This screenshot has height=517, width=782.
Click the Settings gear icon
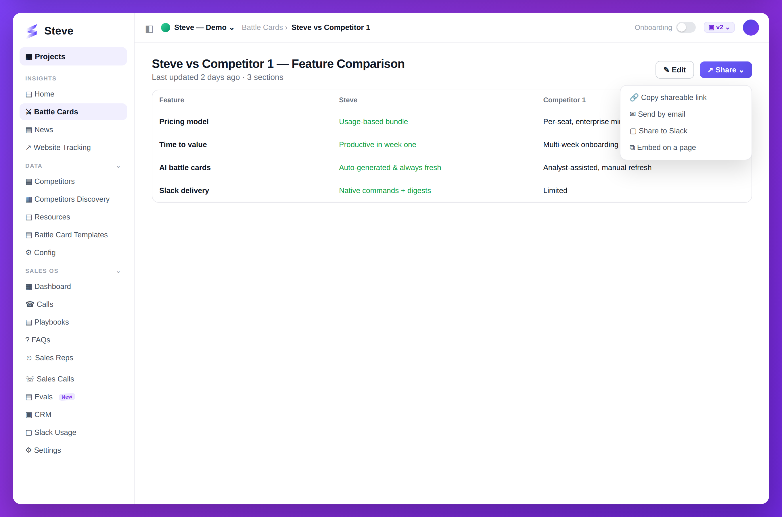point(29,450)
